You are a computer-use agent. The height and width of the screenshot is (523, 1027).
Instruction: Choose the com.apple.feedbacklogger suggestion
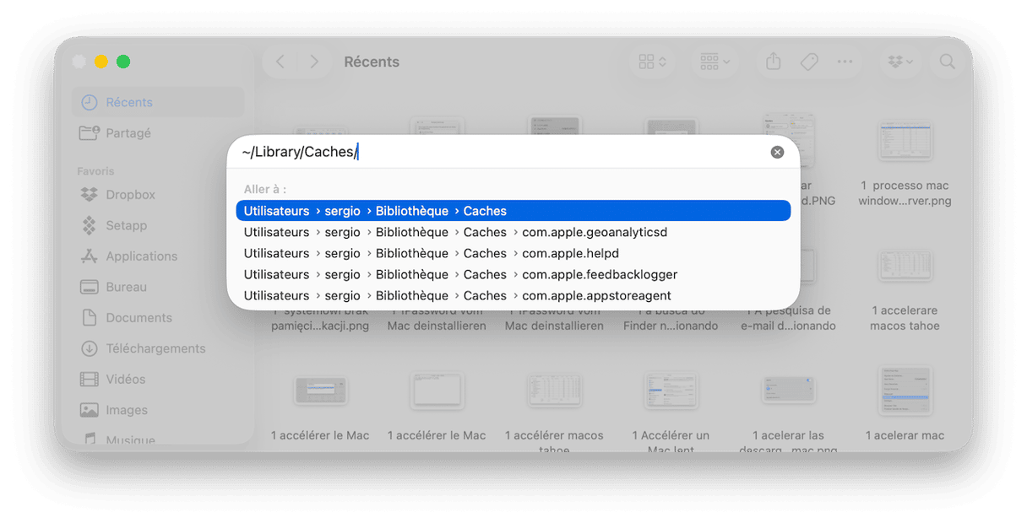pos(513,274)
